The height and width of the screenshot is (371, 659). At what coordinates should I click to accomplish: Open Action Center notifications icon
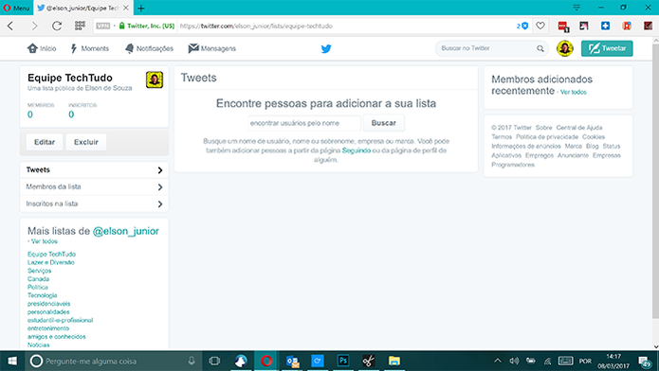coord(645,362)
